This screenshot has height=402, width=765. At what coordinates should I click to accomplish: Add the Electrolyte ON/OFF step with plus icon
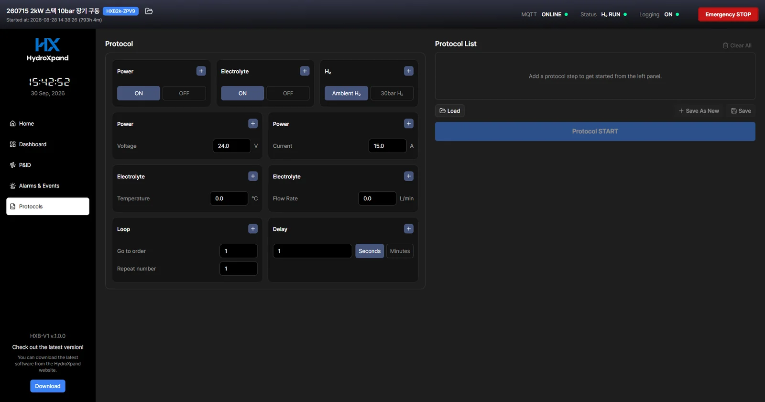(x=305, y=71)
